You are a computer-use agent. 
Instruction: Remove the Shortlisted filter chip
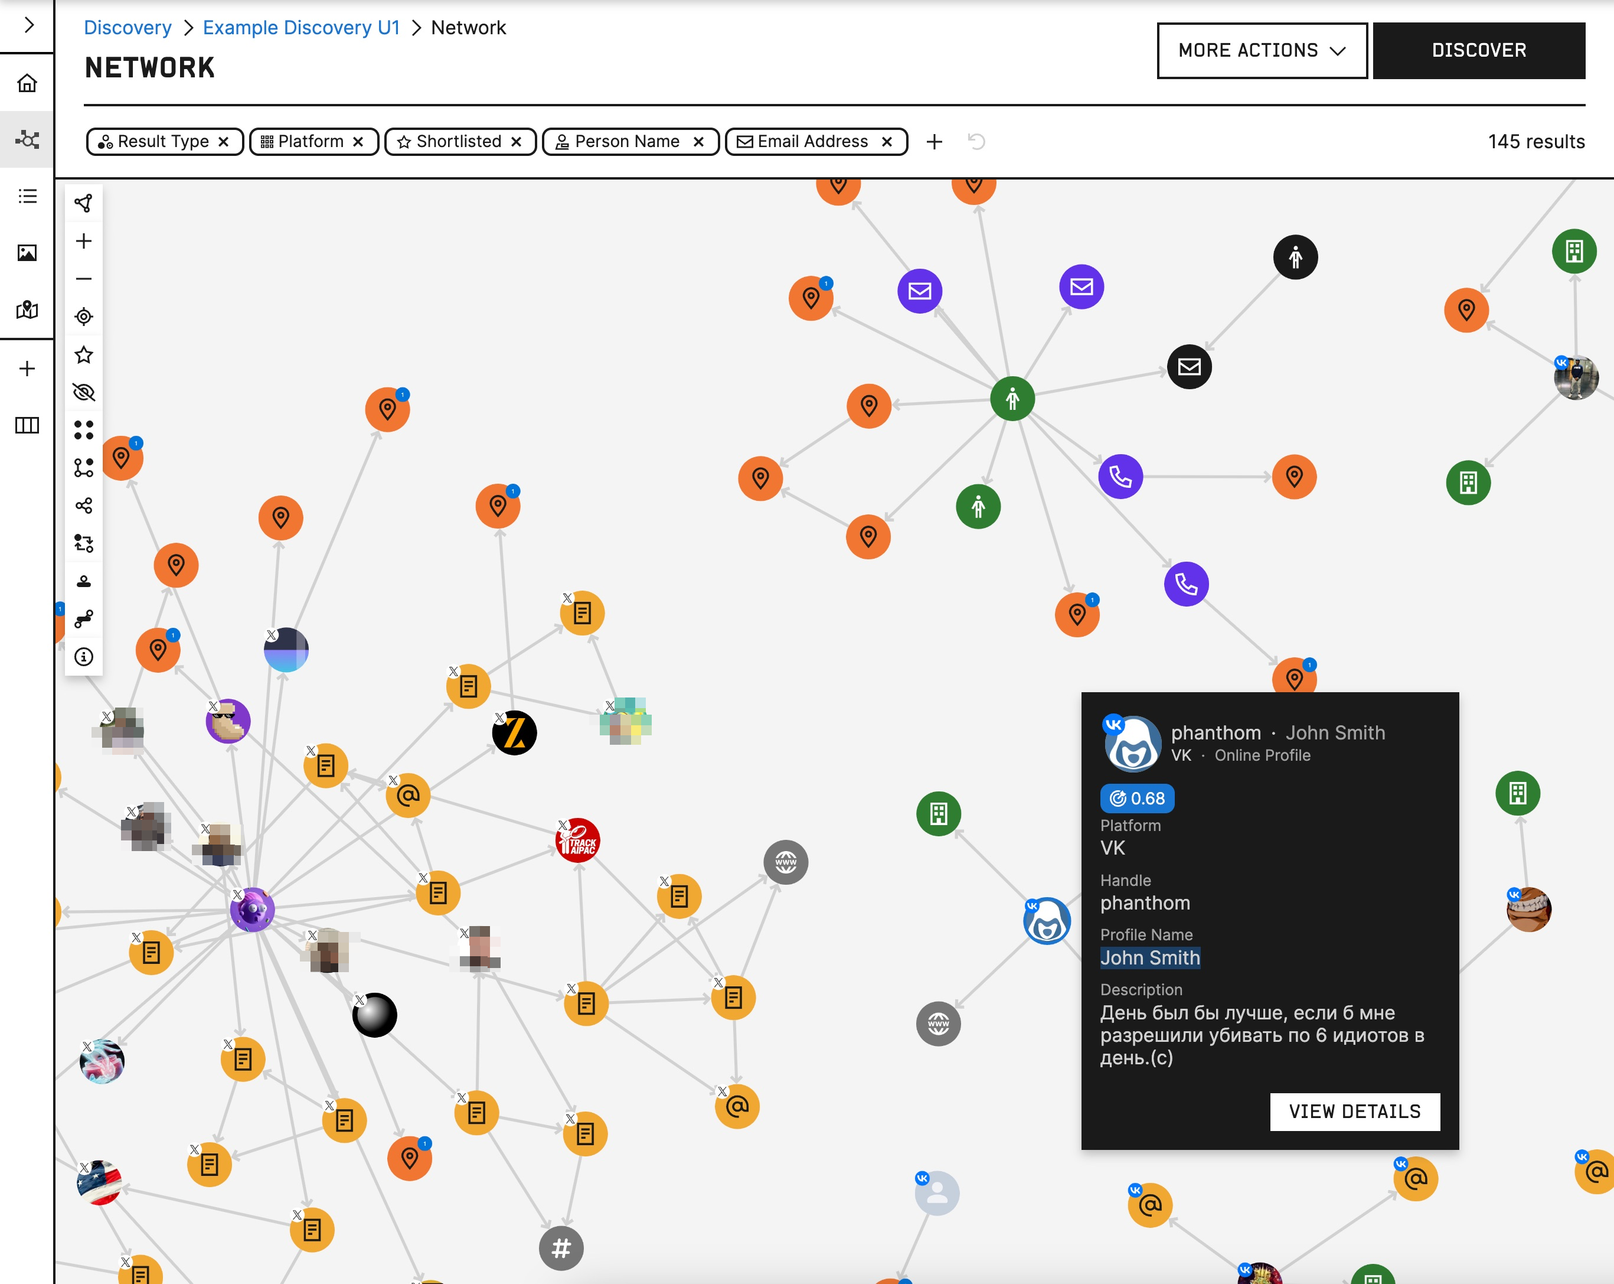click(516, 142)
